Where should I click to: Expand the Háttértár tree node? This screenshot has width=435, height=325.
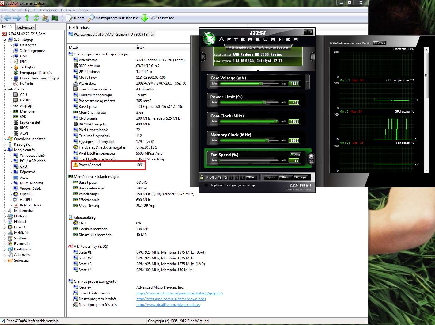tap(5, 216)
